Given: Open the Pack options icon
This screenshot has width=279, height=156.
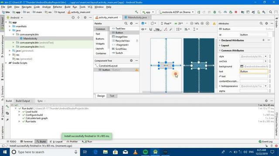Looking at the screenshot, I should [x=178, y=29].
